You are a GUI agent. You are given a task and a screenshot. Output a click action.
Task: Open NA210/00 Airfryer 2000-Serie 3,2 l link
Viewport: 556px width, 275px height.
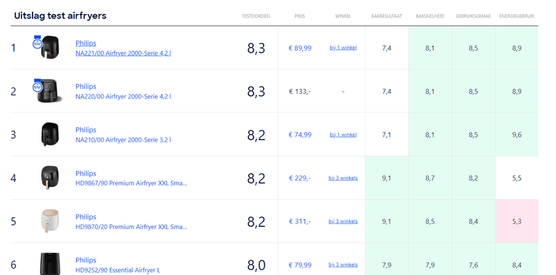click(123, 140)
